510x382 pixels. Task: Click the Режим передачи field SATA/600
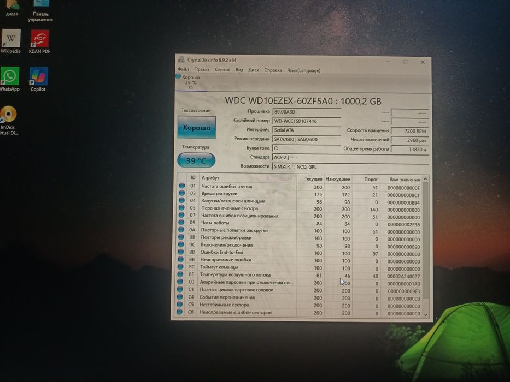(307, 139)
